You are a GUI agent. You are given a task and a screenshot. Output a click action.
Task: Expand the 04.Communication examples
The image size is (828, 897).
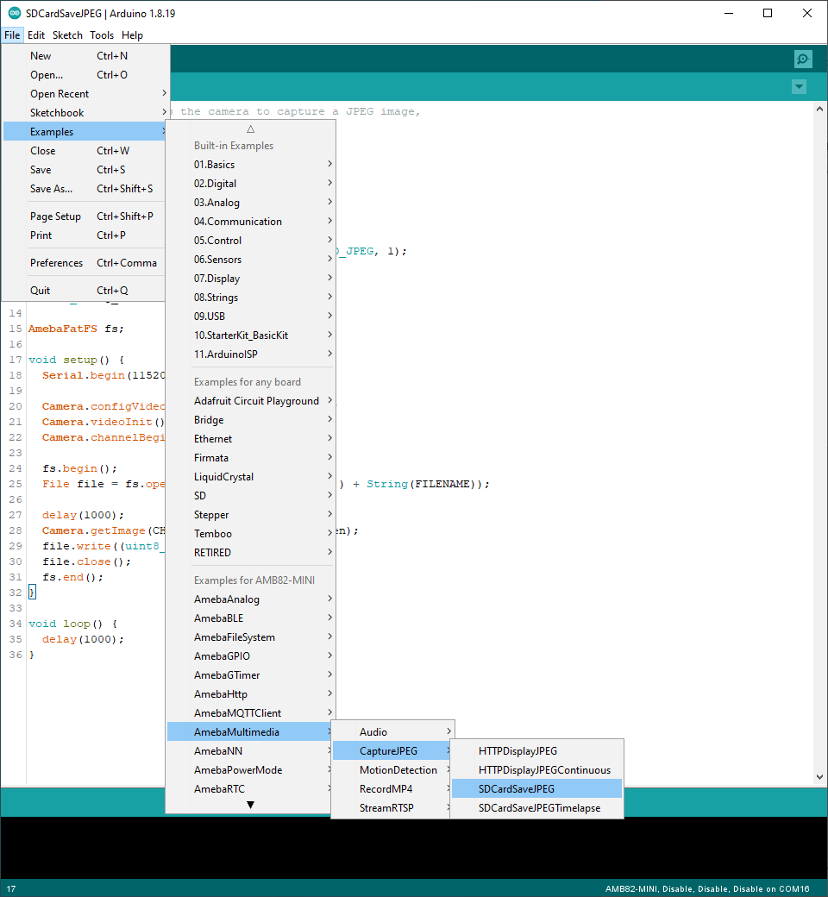coord(251,221)
